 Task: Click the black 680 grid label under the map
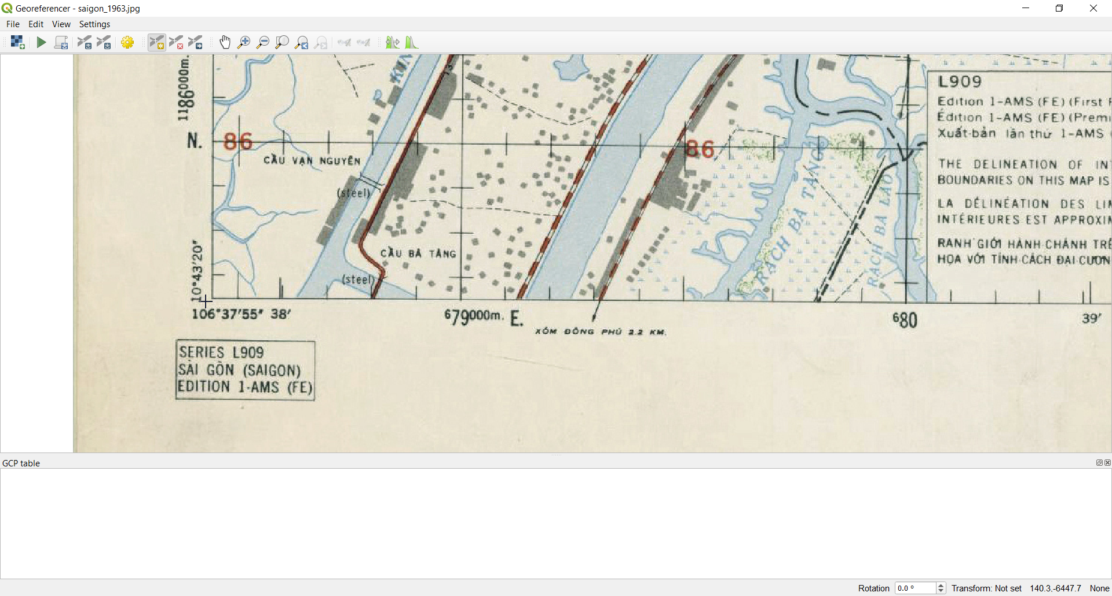(x=905, y=320)
